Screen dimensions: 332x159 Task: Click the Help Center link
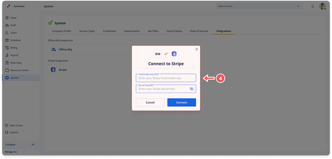coord(16,125)
